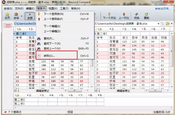This screenshot has width=175, height=115.
Task: Choose 下一个差异排(N) from search menu
Action: click(65, 14)
